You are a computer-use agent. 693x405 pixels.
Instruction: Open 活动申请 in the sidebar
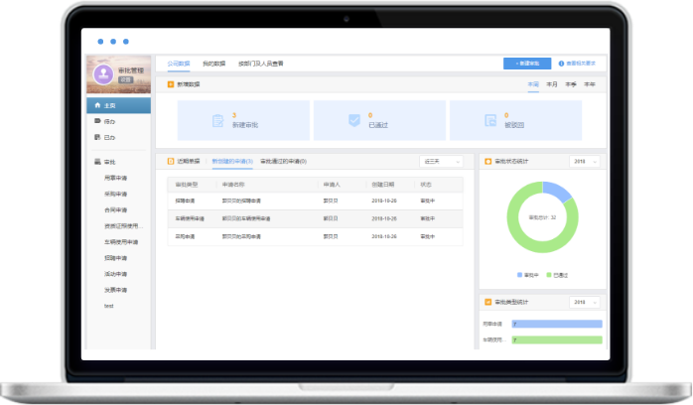[x=115, y=274]
